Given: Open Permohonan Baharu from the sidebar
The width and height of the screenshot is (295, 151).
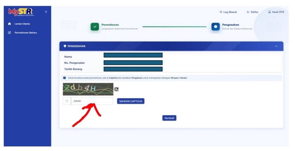Looking at the screenshot, I should click(x=26, y=33).
